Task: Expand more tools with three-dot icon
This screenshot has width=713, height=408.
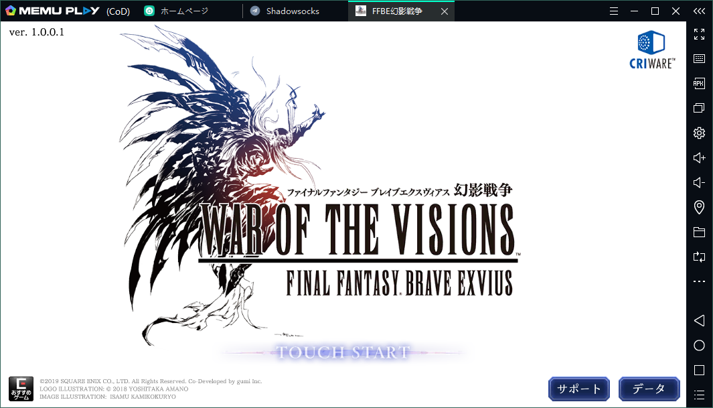Action: pyautogui.click(x=699, y=281)
